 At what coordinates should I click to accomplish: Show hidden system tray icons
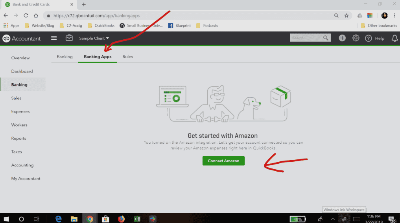tap(333, 219)
